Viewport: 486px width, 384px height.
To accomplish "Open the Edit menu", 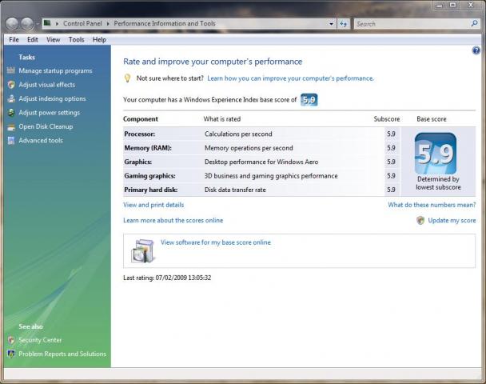I will click(x=33, y=40).
